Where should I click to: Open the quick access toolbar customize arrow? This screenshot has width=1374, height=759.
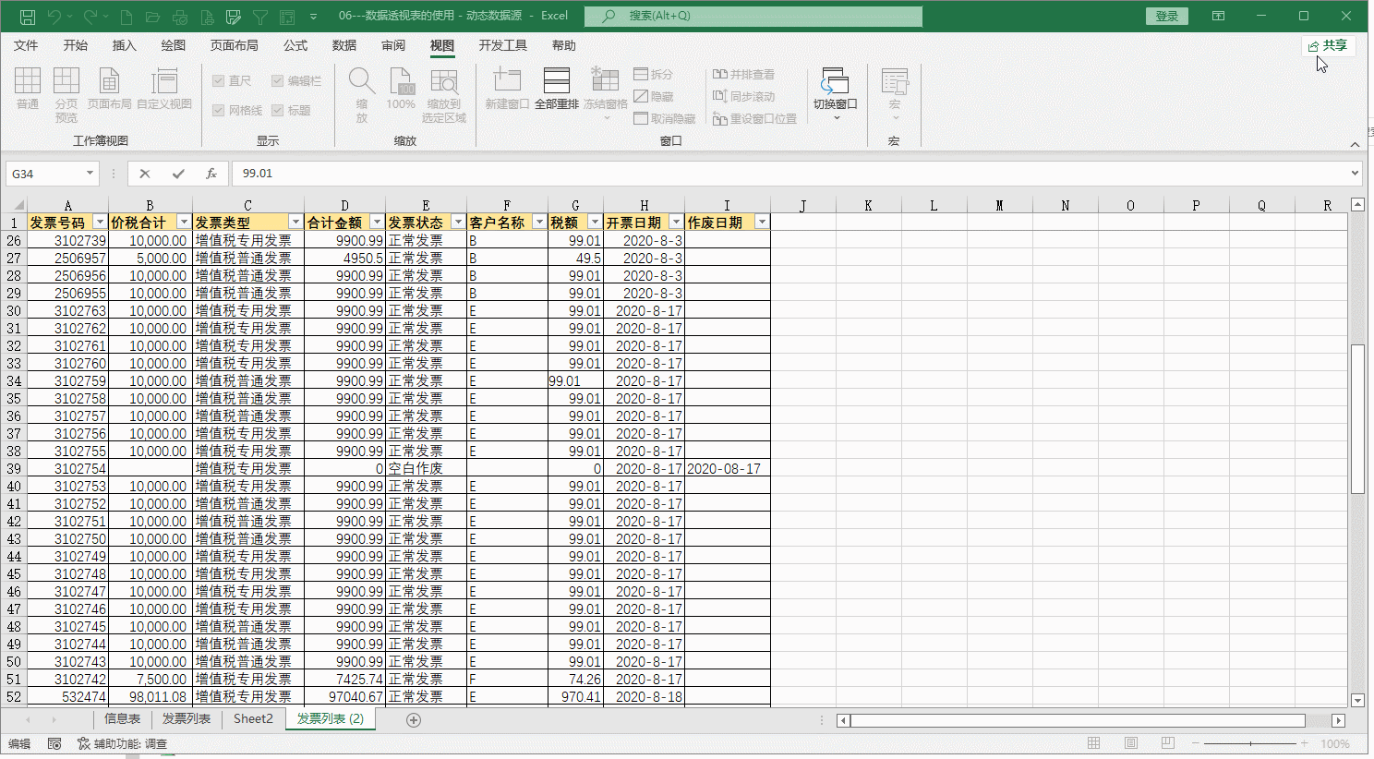click(313, 17)
